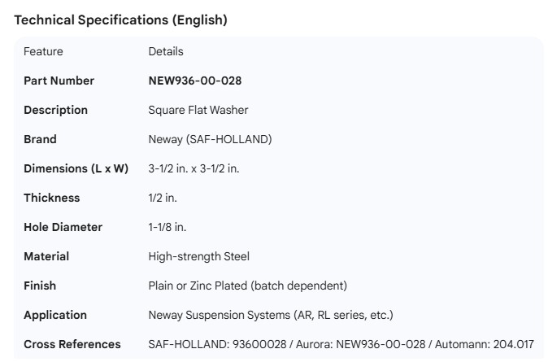This screenshot has width=548, height=362.
Task: Click the Plain or Zinc Plated finish value
Action: pyautogui.click(x=247, y=286)
